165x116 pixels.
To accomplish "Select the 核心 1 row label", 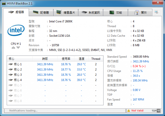I will 18,64.
